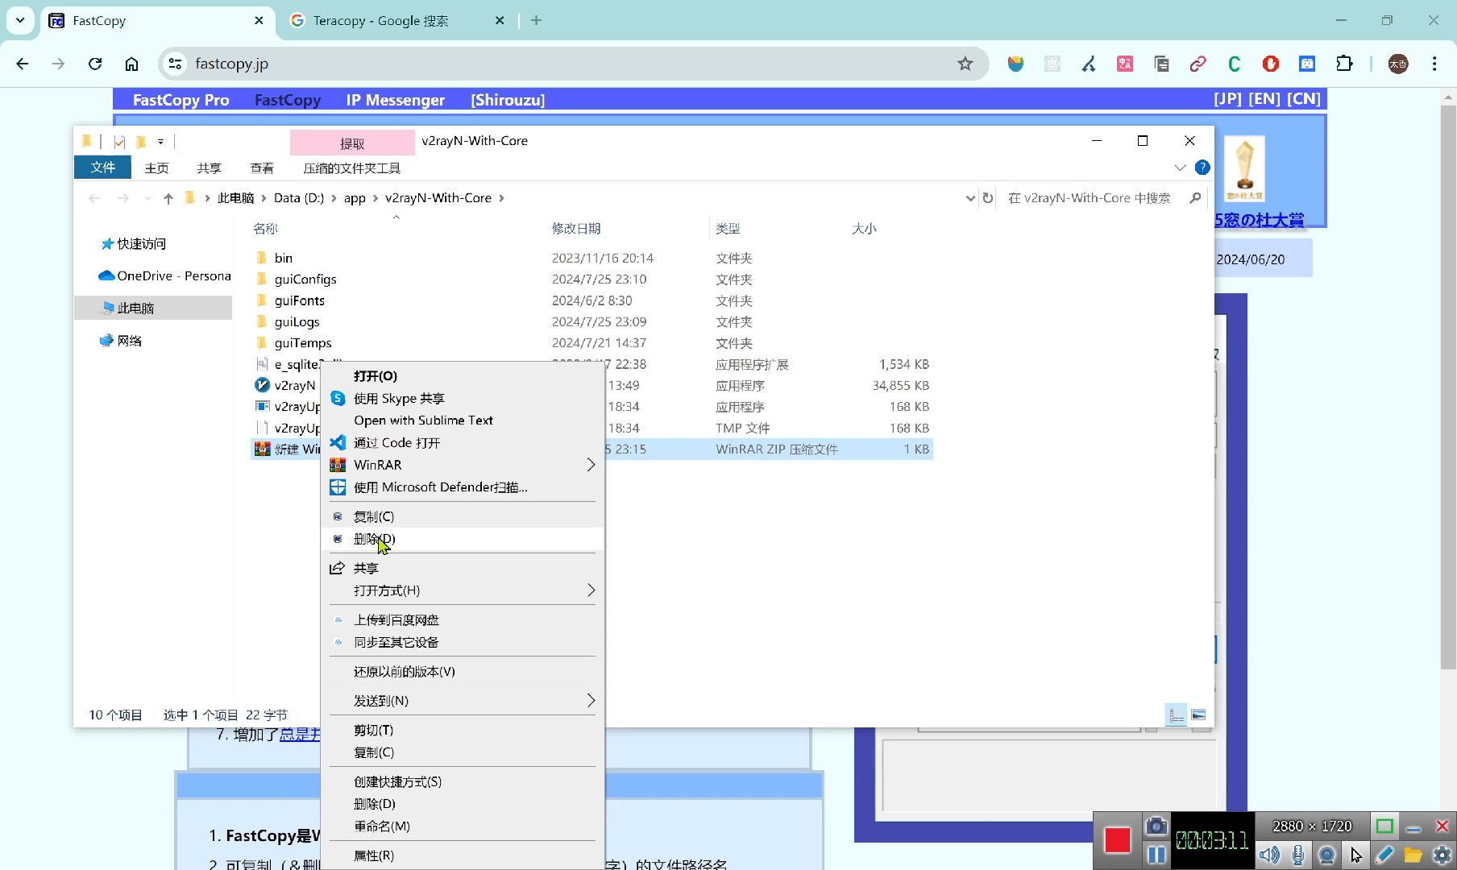
Task: Choose 通过 Code 打开 in context menu
Action: point(463,443)
